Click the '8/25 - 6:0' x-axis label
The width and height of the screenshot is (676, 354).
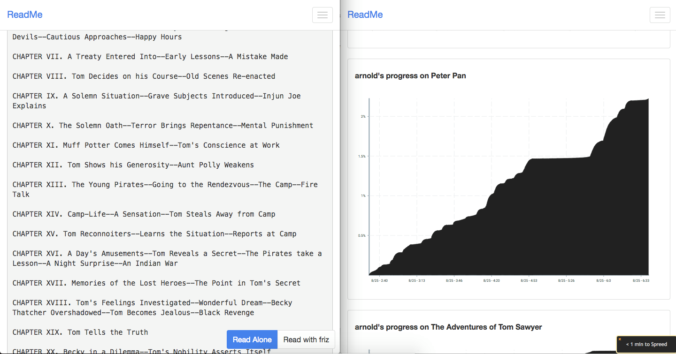[604, 280]
